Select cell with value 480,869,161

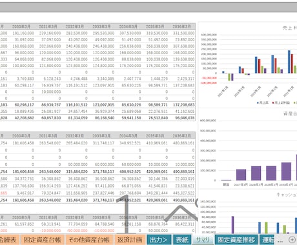tap(183, 143)
